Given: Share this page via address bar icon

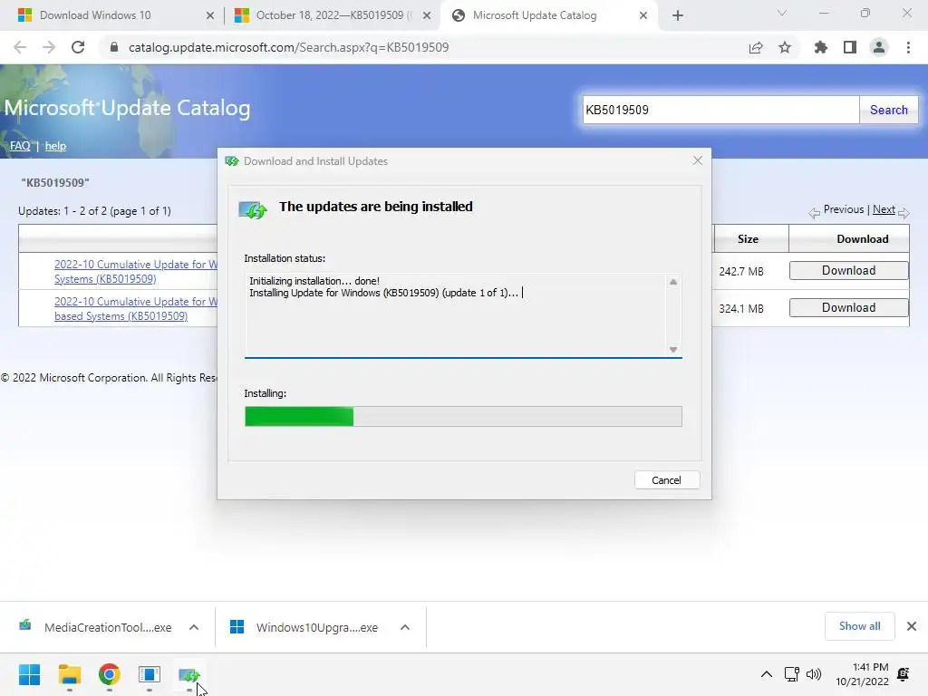Looking at the screenshot, I should pos(755,47).
